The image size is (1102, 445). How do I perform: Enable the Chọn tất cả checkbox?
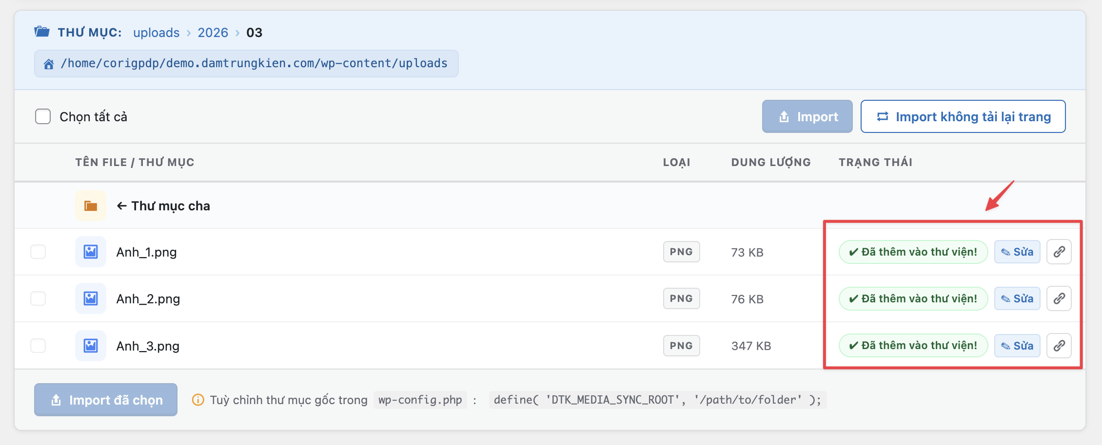43,116
